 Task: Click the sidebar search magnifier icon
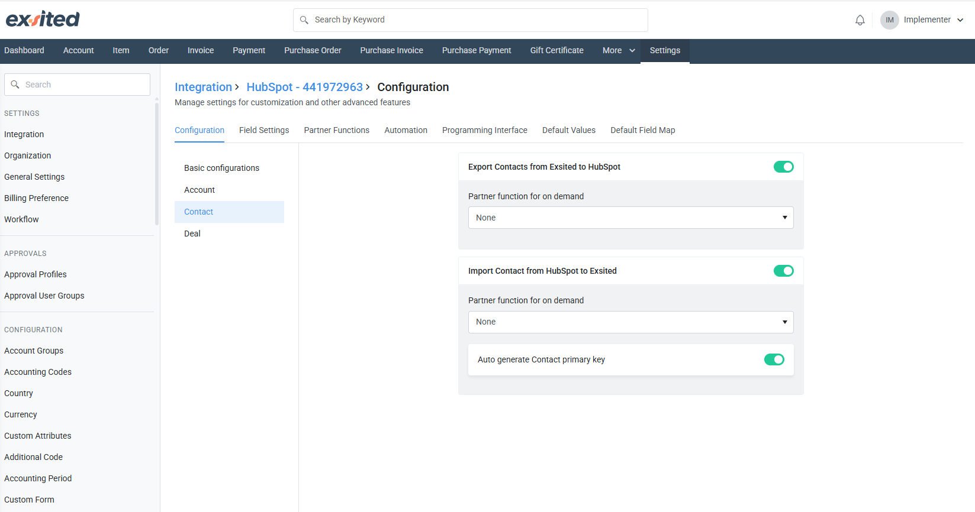click(15, 85)
